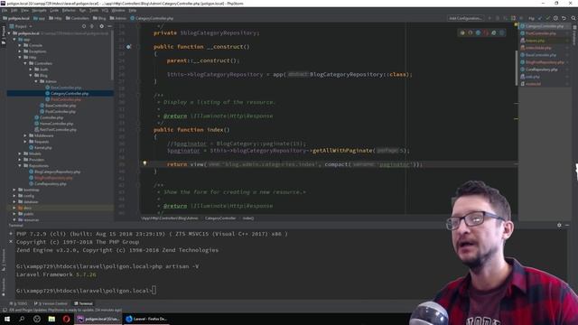
Task: Click the Search Everywhere magnifier icon
Action: (x=573, y=18)
